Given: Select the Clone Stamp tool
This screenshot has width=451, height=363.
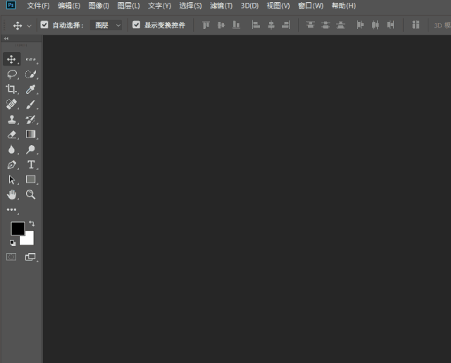Looking at the screenshot, I should (12, 119).
